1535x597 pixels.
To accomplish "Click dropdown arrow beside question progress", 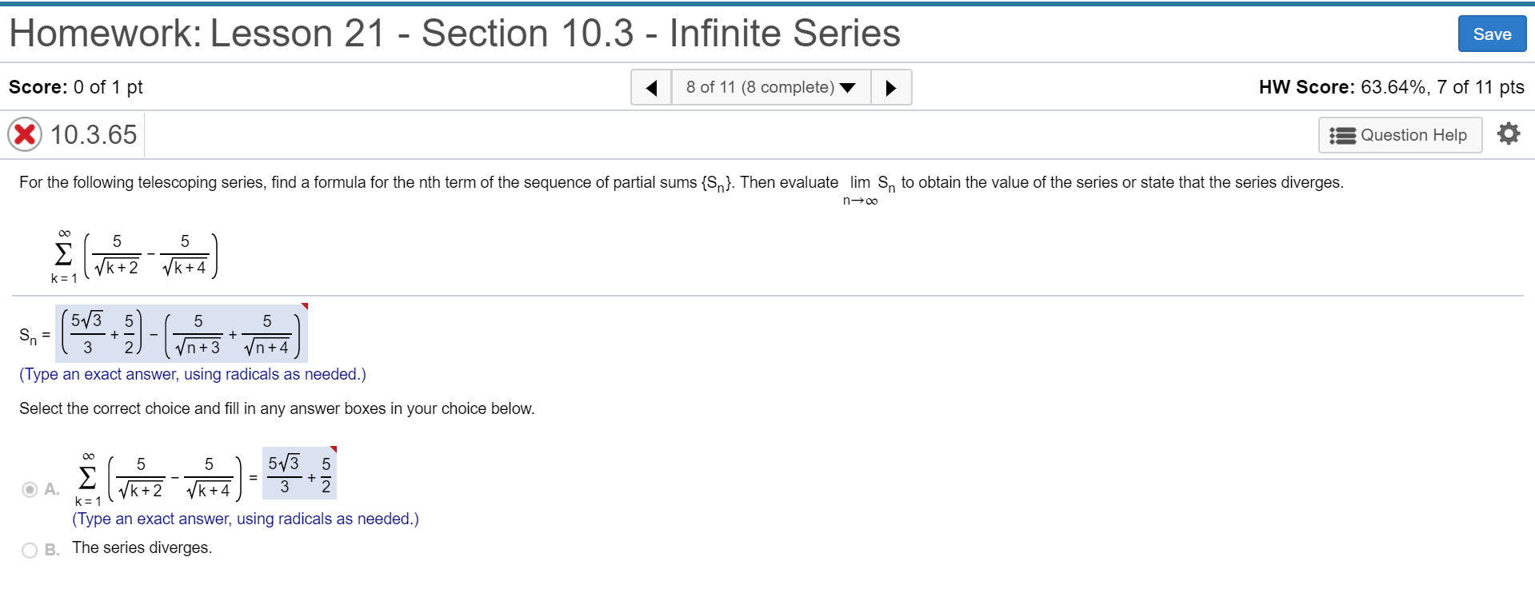I will (x=848, y=87).
